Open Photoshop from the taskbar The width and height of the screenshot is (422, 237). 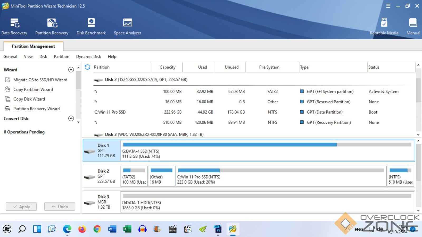point(218,229)
